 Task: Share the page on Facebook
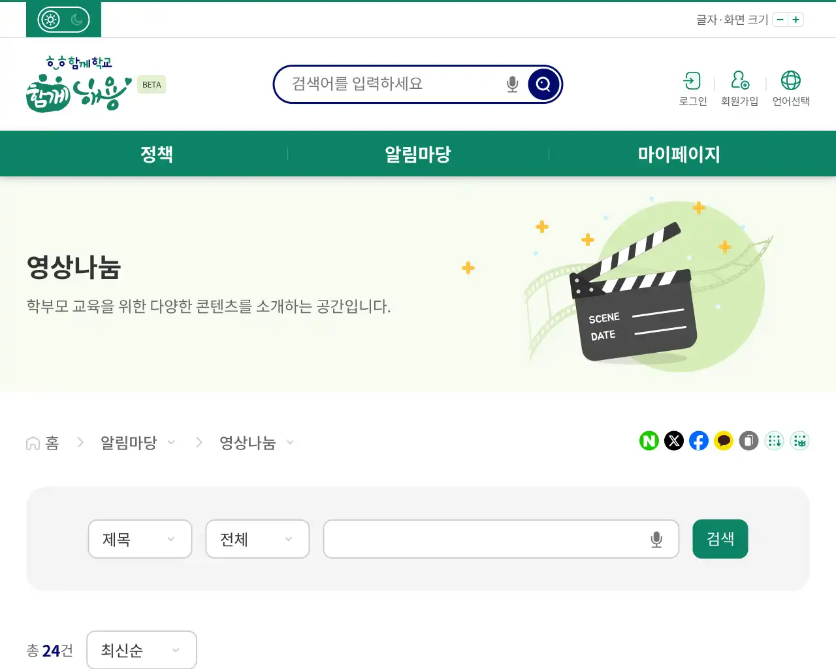[x=698, y=441]
